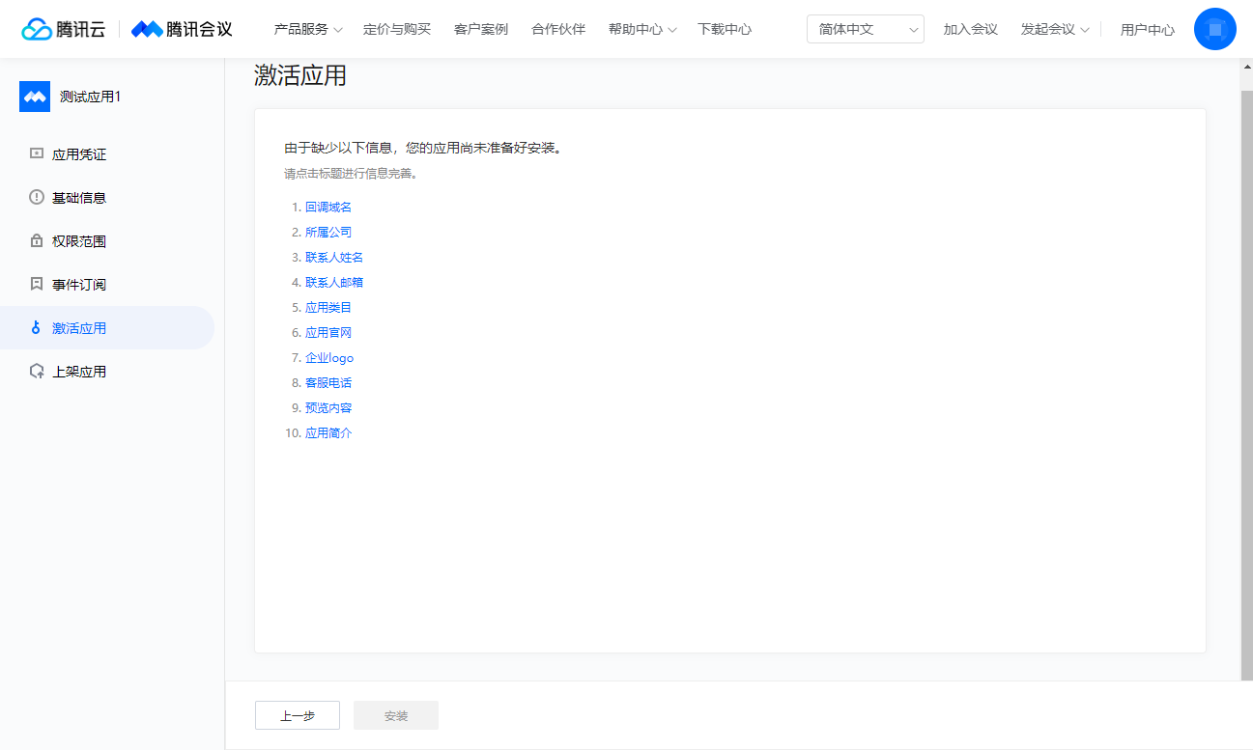Open 定价与购买 page

pyautogui.click(x=397, y=29)
